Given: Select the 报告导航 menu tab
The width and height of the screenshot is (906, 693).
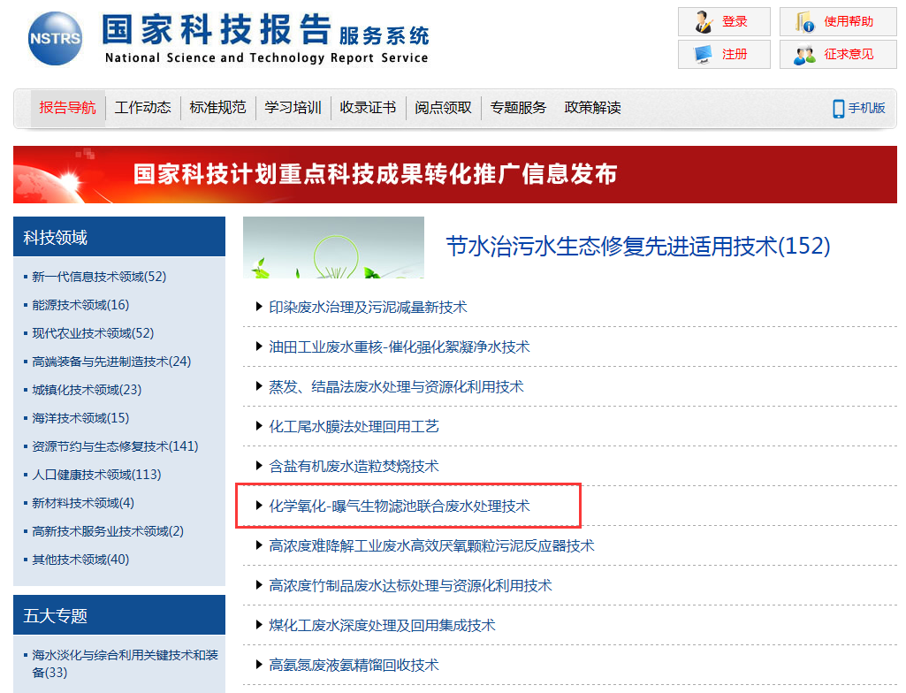Looking at the screenshot, I should tap(67, 108).
